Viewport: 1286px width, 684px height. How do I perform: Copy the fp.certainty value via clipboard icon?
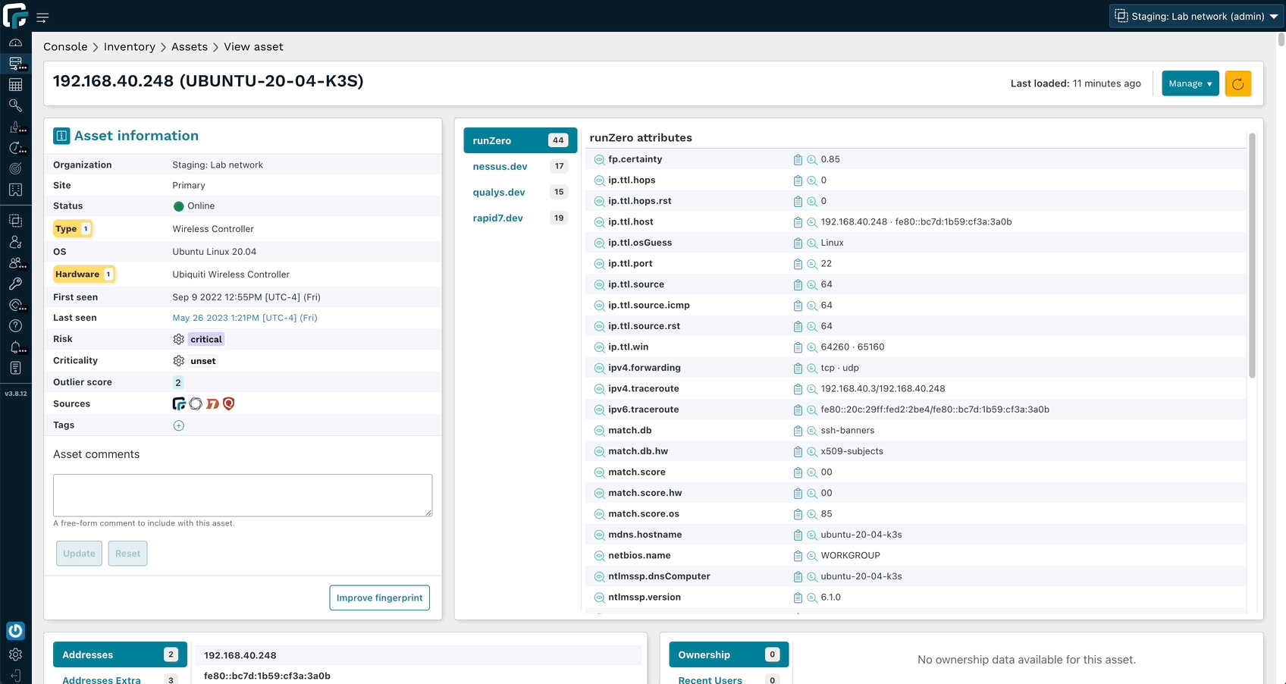click(798, 160)
